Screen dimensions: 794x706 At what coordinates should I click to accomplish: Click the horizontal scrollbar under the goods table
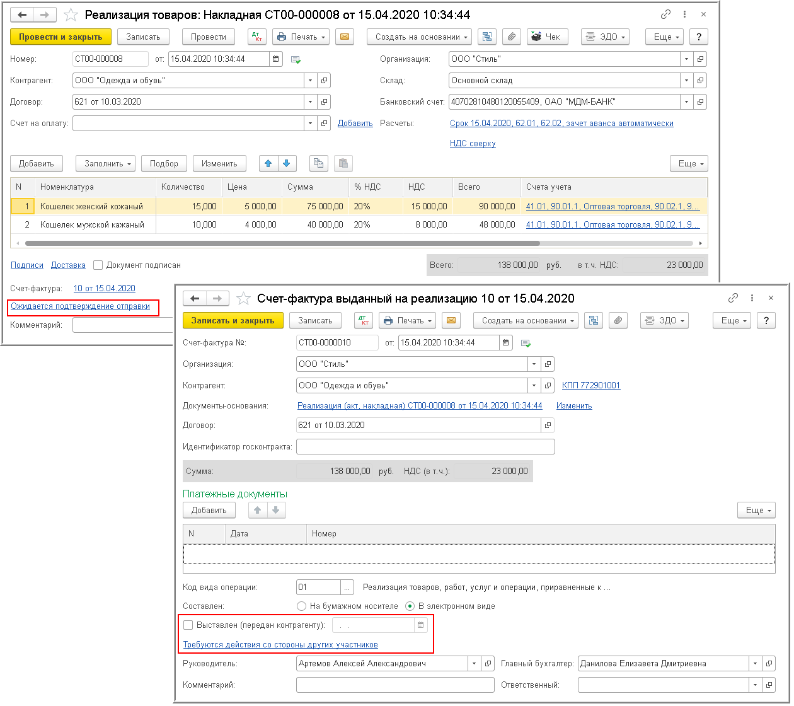[282, 243]
